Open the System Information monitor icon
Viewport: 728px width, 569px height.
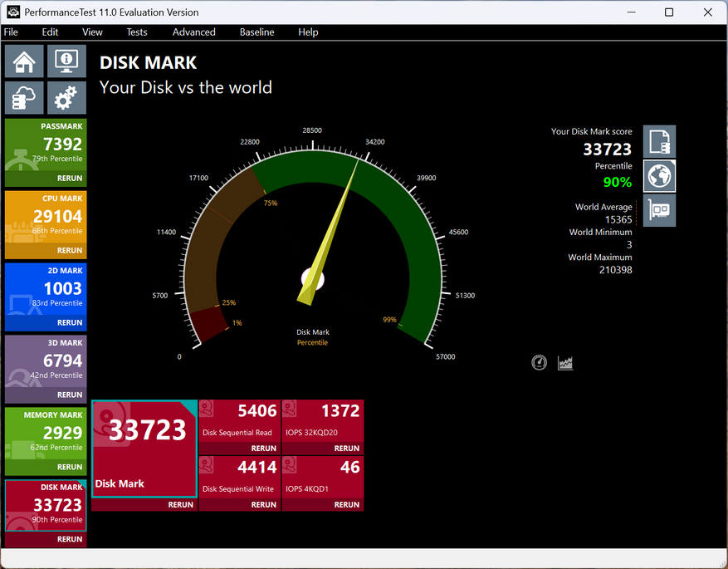(x=66, y=61)
